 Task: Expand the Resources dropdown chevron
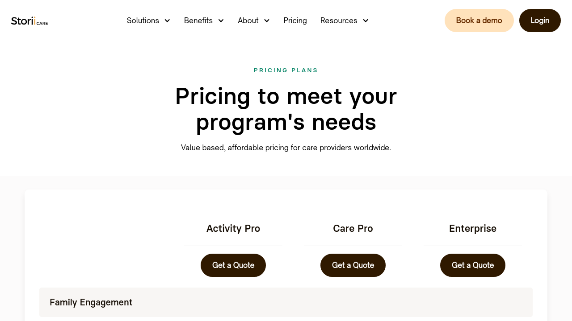[366, 21]
